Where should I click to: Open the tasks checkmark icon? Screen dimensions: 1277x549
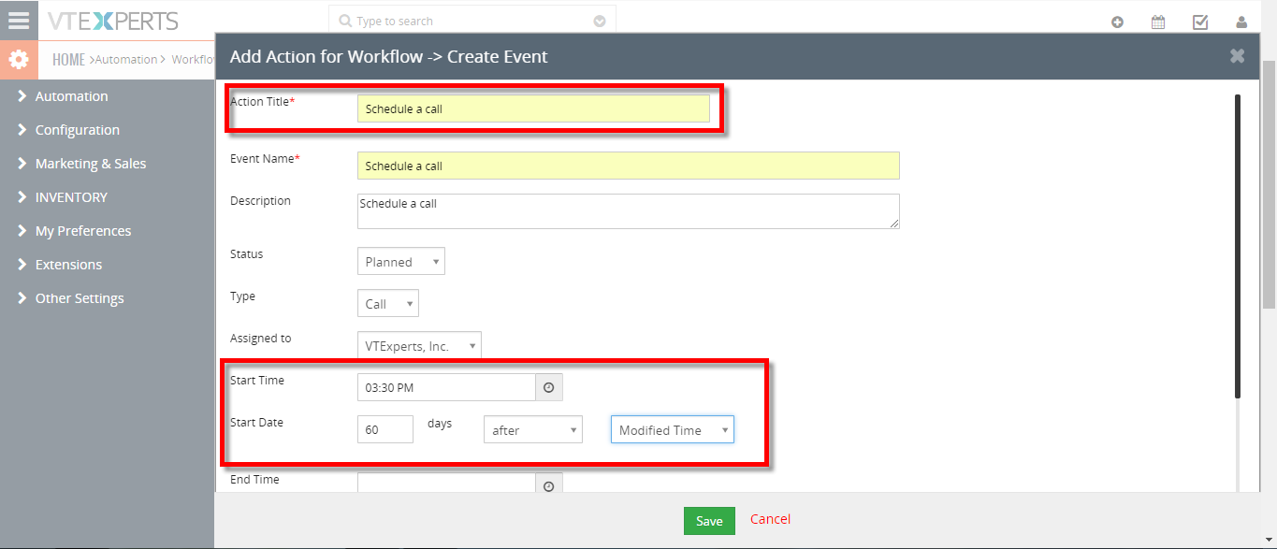pyautogui.click(x=1200, y=22)
